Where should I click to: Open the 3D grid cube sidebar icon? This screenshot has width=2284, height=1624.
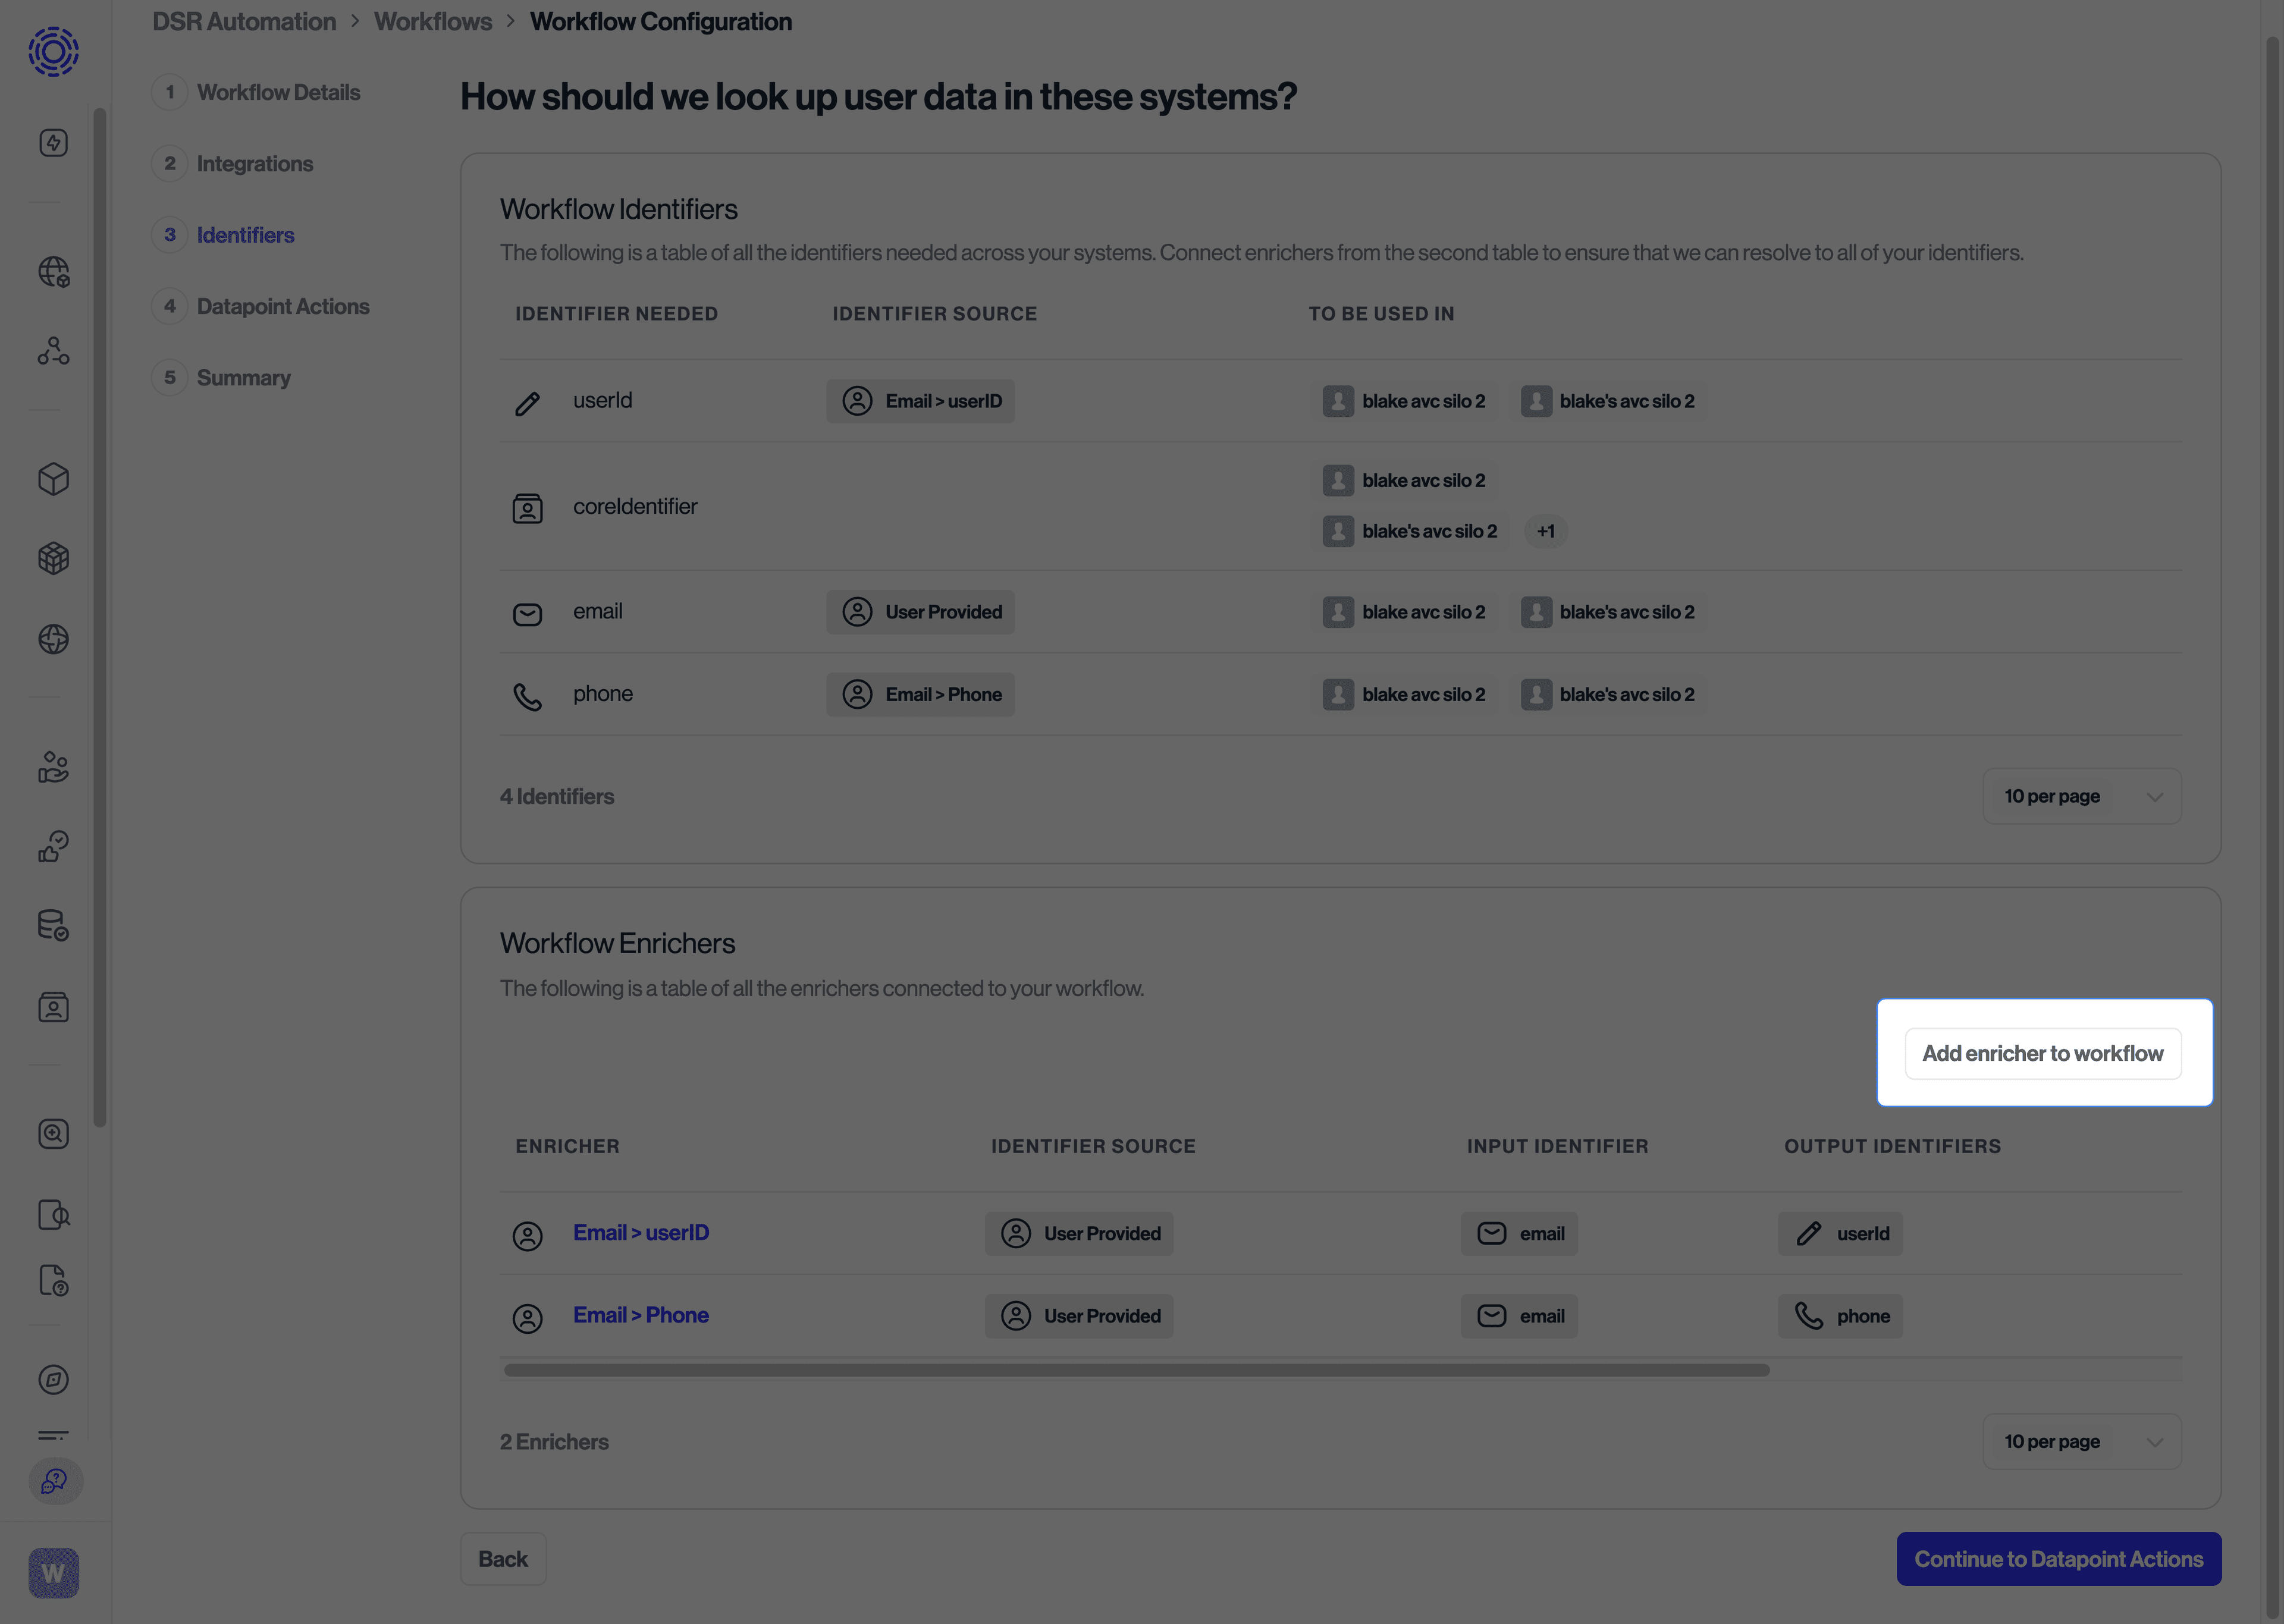point(53,558)
